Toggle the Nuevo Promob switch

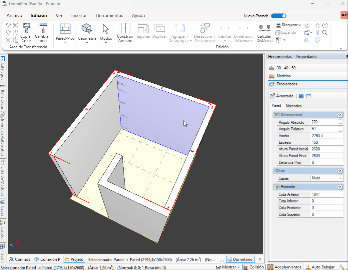pyautogui.click(x=278, y=16)
